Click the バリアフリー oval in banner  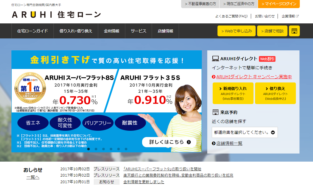tap(98, 123)
